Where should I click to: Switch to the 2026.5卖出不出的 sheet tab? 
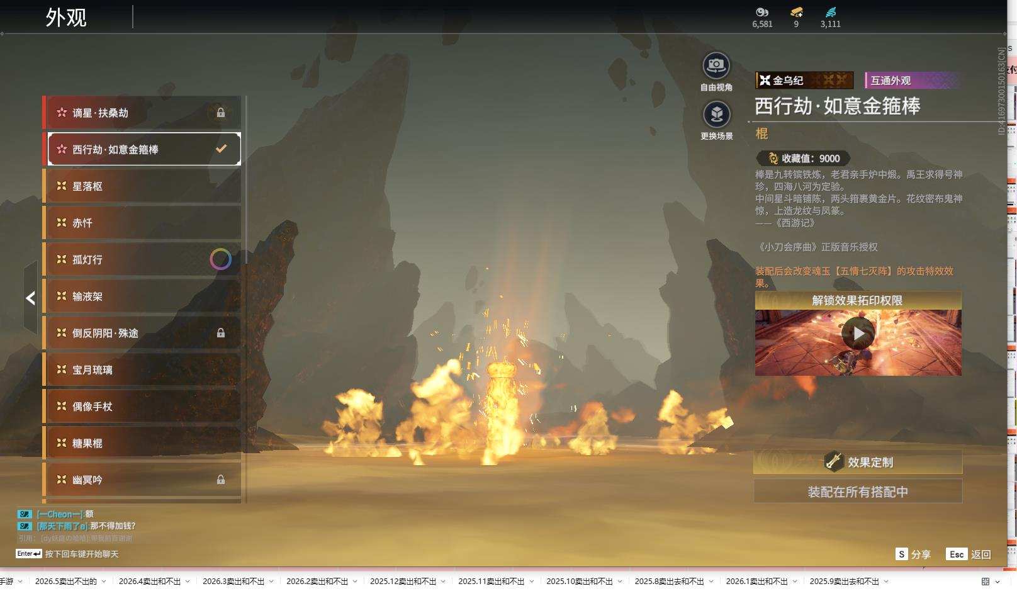(66, 582)
